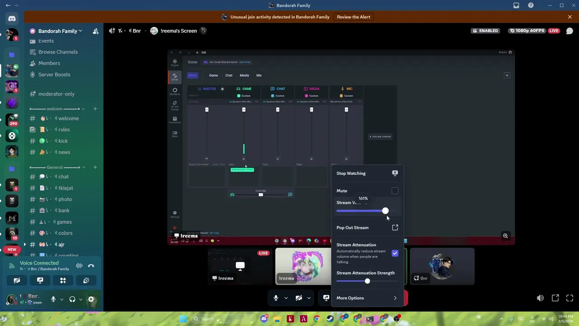Review the Alert button
The height and width of the screenshot is (326, 579).
(x=353, y=17)
